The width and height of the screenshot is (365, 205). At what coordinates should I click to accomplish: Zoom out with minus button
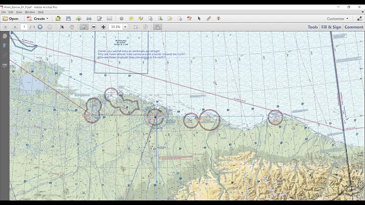(x=94, y=27)
